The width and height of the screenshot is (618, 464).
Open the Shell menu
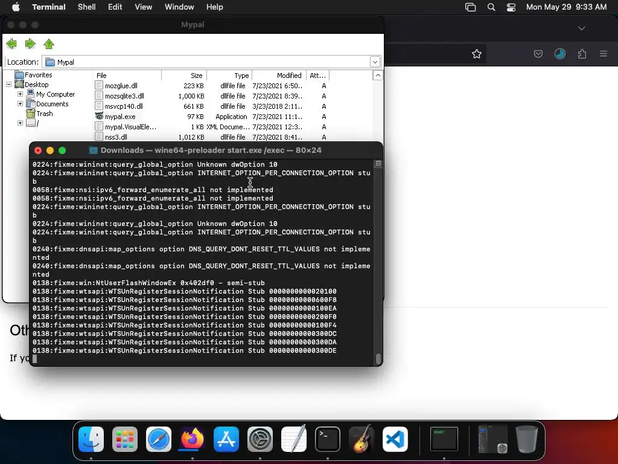[x=87, y=7]
